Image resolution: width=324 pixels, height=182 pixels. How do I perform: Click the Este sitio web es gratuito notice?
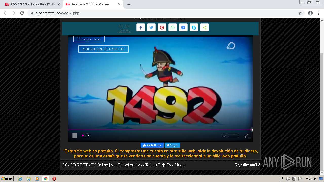[160, 153]
